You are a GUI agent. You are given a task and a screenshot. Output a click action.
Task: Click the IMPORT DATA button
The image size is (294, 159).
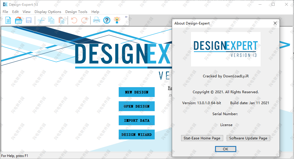click(137, 120)
